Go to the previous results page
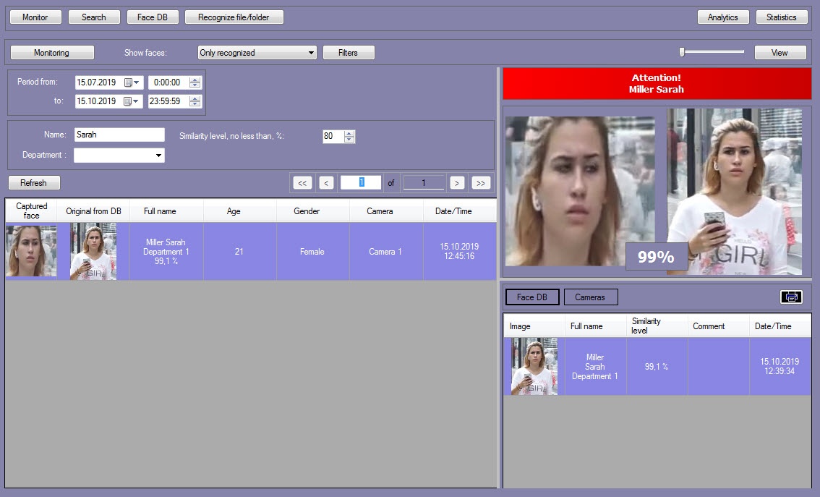The image size is (820, 497). click(x=327, y=183)
